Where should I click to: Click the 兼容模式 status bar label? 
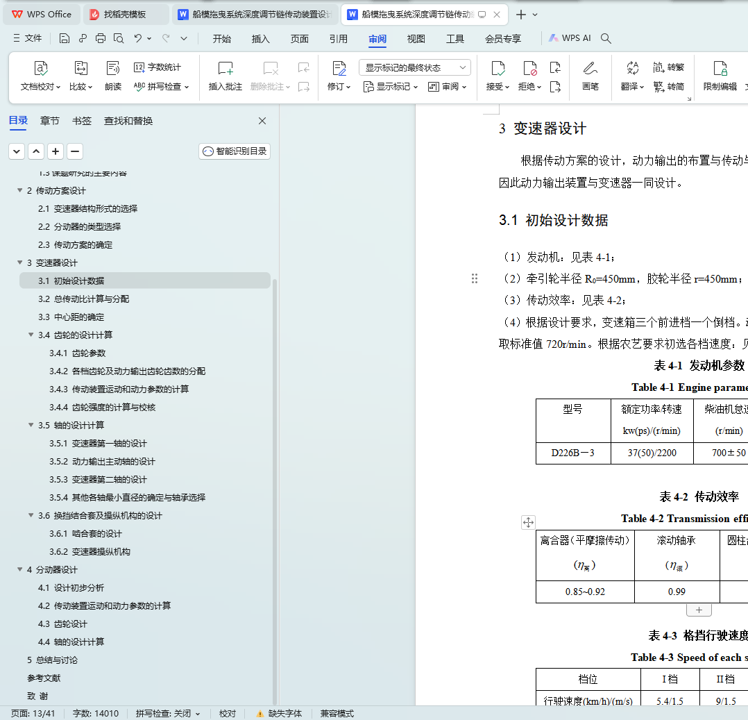337,713
